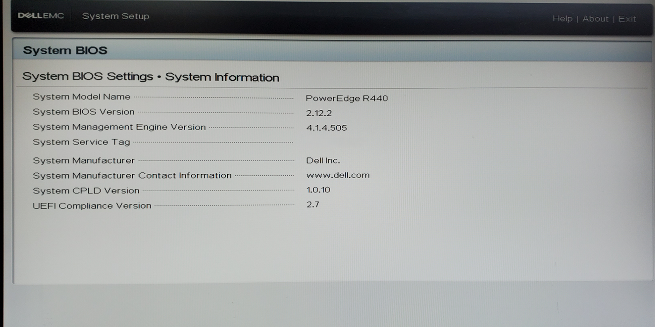Click the value 4.1.4.505
655x327 pixels.
point(326,128)
